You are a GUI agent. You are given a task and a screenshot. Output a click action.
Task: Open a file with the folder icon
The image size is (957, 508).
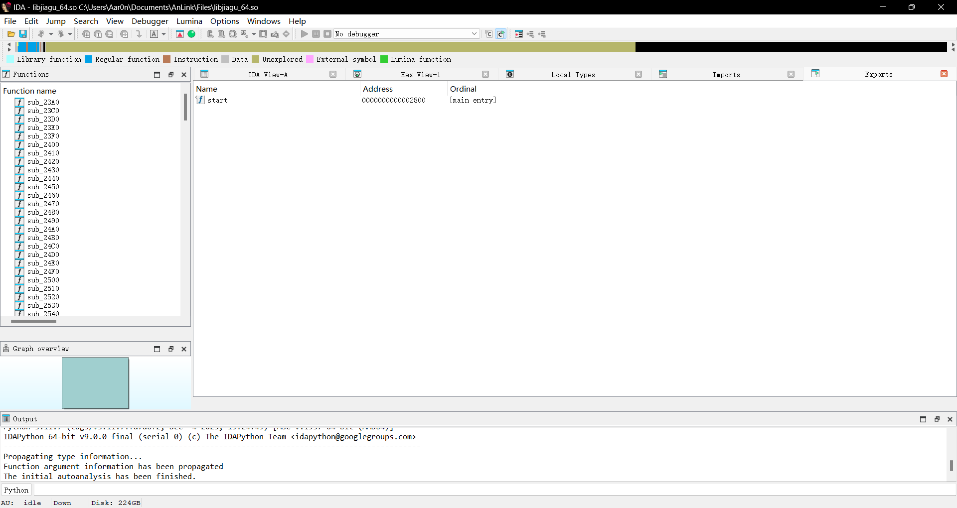[11, 34]
